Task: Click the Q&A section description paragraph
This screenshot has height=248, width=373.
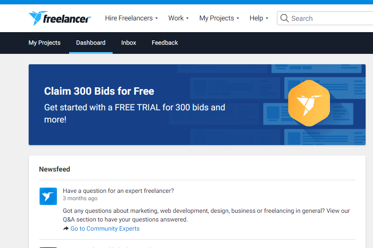Action: coord(206,215)
